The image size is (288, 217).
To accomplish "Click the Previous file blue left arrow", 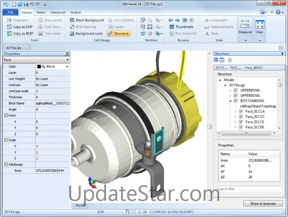I will pyautogui.click(x=171, y=20).
